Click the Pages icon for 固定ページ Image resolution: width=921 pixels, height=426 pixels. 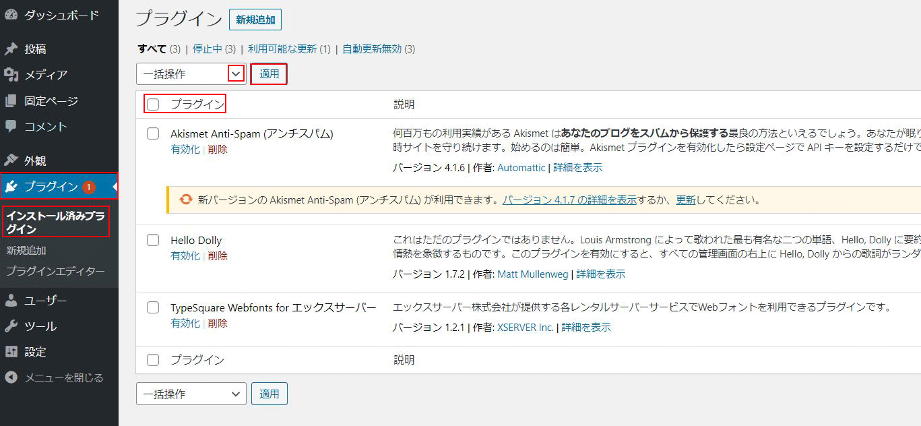coord(11,101)
